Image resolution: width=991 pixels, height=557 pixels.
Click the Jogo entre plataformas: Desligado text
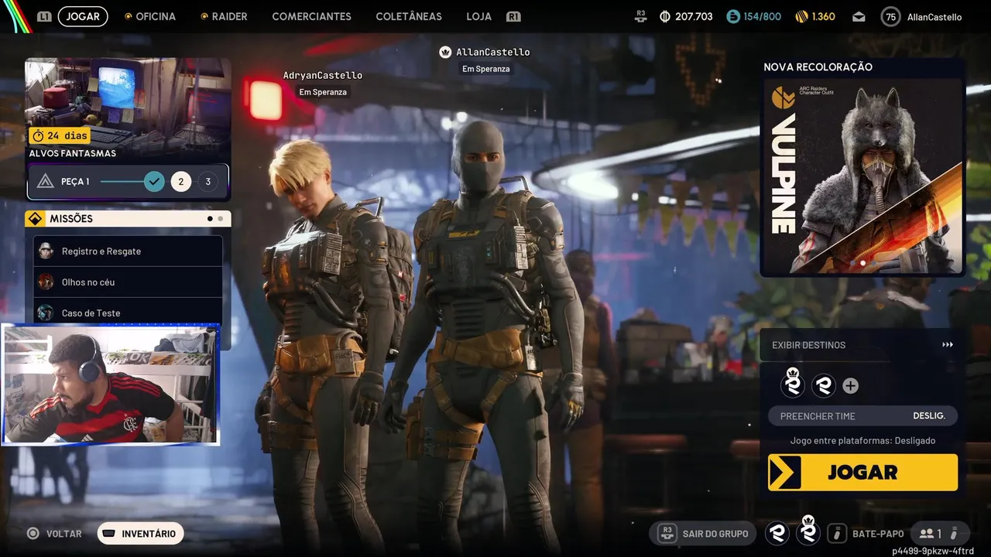click(x=862, y=441)
